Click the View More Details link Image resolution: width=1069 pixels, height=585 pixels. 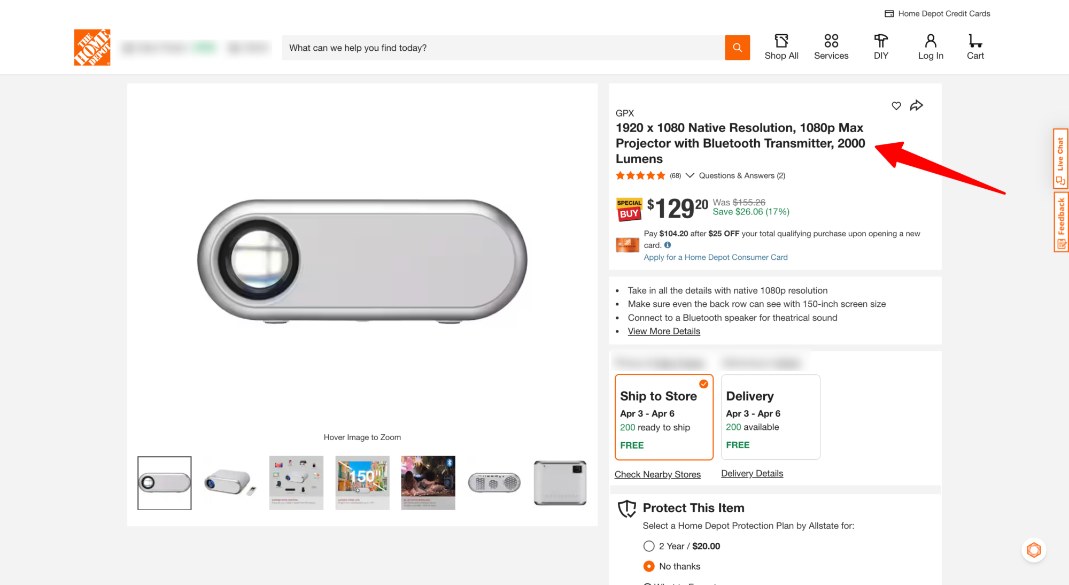pos(664,332)
